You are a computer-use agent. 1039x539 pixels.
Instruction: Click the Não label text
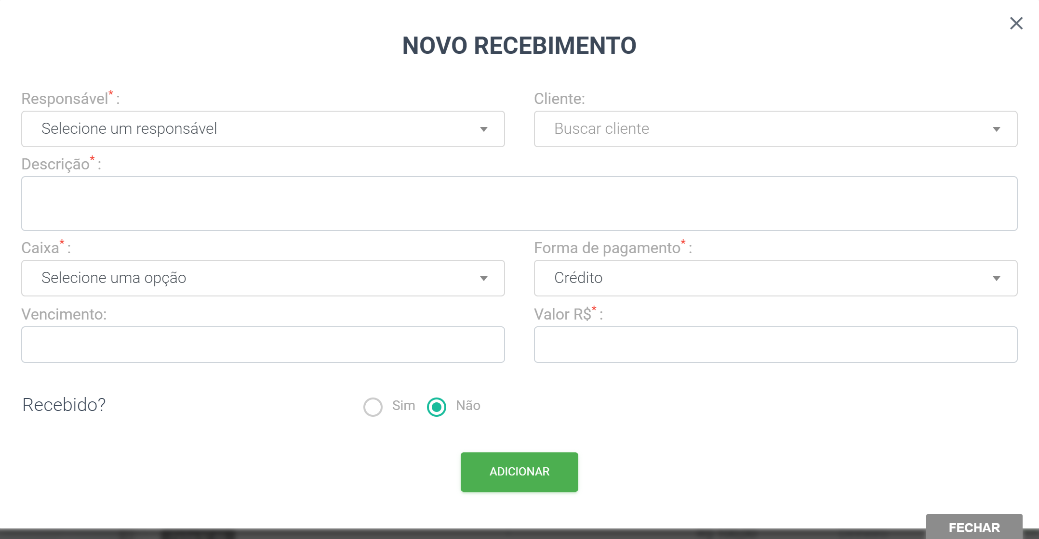point(468,406)
